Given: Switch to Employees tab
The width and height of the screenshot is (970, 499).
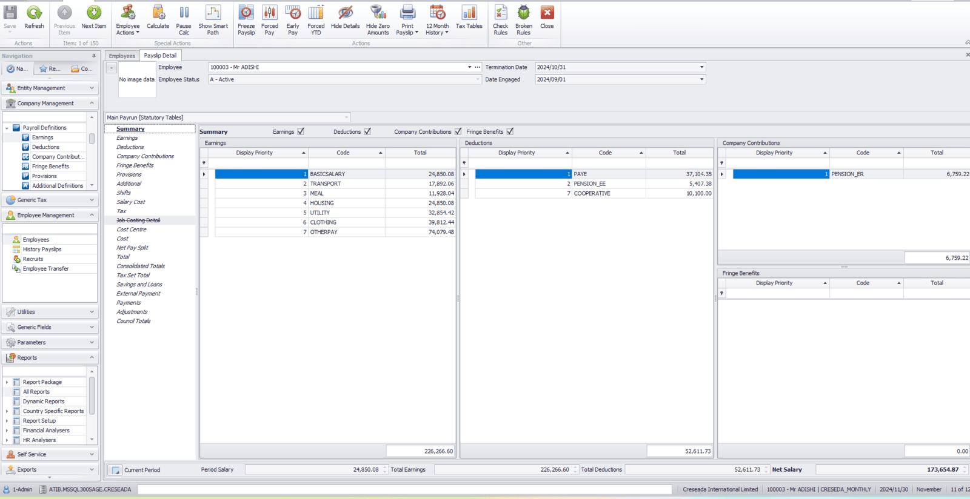Looking at the screenshot, I should (122, 56).
